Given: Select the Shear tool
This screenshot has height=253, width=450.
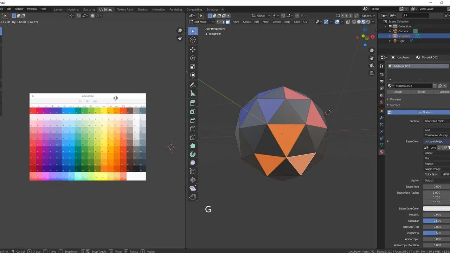Looking at the screenshot, I should click(193, 188).
